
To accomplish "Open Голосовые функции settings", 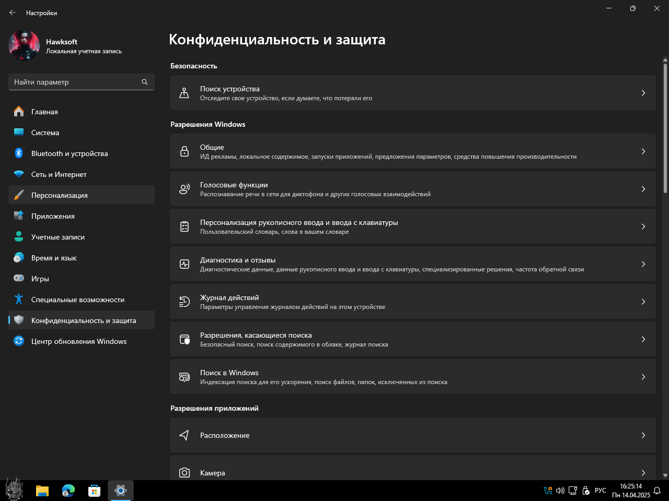I will [x=412, y=189].
